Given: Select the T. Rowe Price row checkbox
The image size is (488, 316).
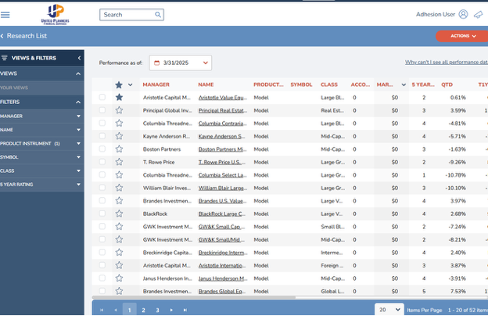Looking at the screenshot, I should coord(102,162).
